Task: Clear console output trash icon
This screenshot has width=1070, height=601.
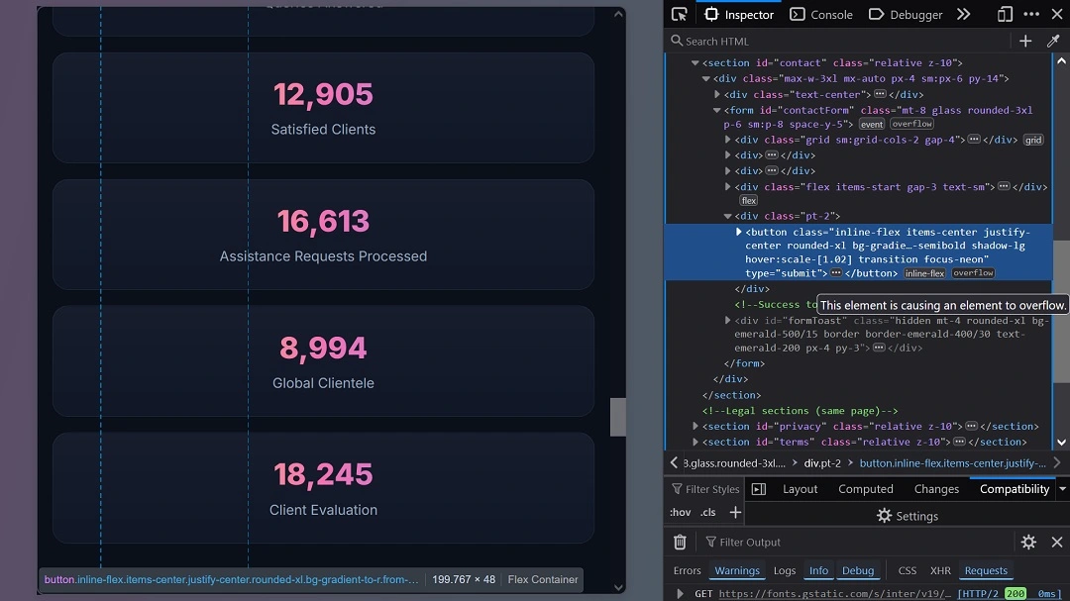Action: click(680, 543)
